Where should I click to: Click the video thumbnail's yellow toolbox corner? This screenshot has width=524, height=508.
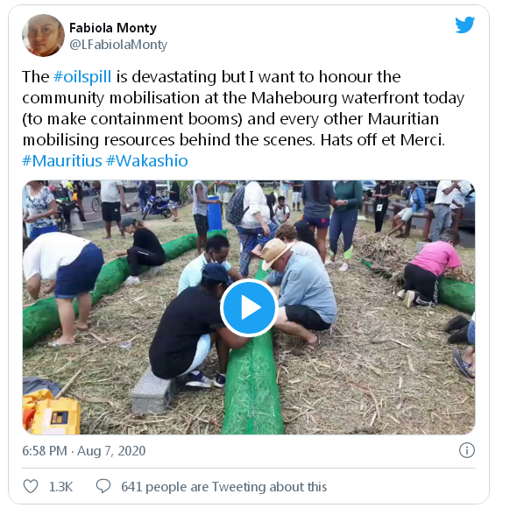click(52, 412)
